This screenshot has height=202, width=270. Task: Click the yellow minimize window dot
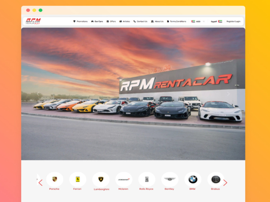(34, 10)
